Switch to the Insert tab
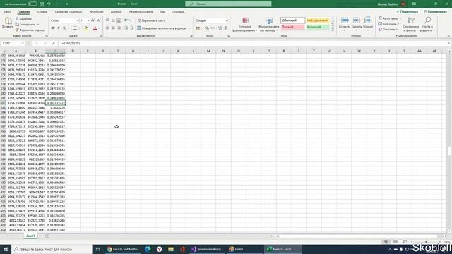This screenshot has height=254, width=452. click(x=42, y=12)
